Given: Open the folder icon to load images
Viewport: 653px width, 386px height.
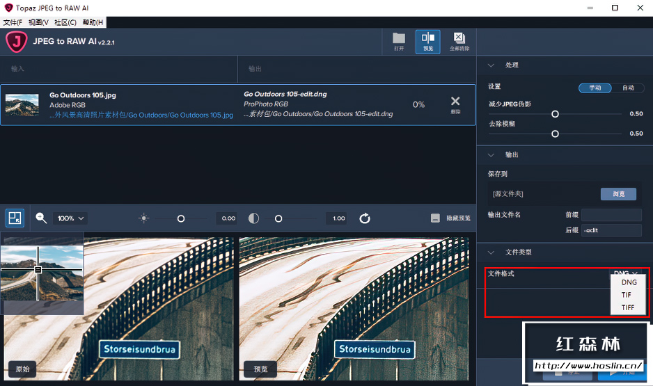Looking at the screenshot, I should click(x=398, y=42).
